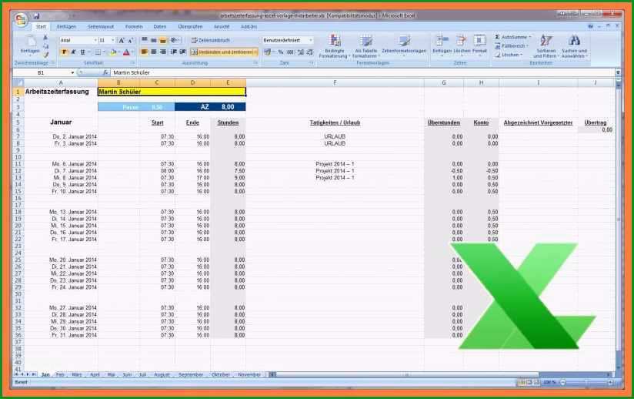The height and width of the screenshot is (399, 634).
Task: Expand the Benutzerdefiniert number format dropdown
Action: (x=311, y=40)
